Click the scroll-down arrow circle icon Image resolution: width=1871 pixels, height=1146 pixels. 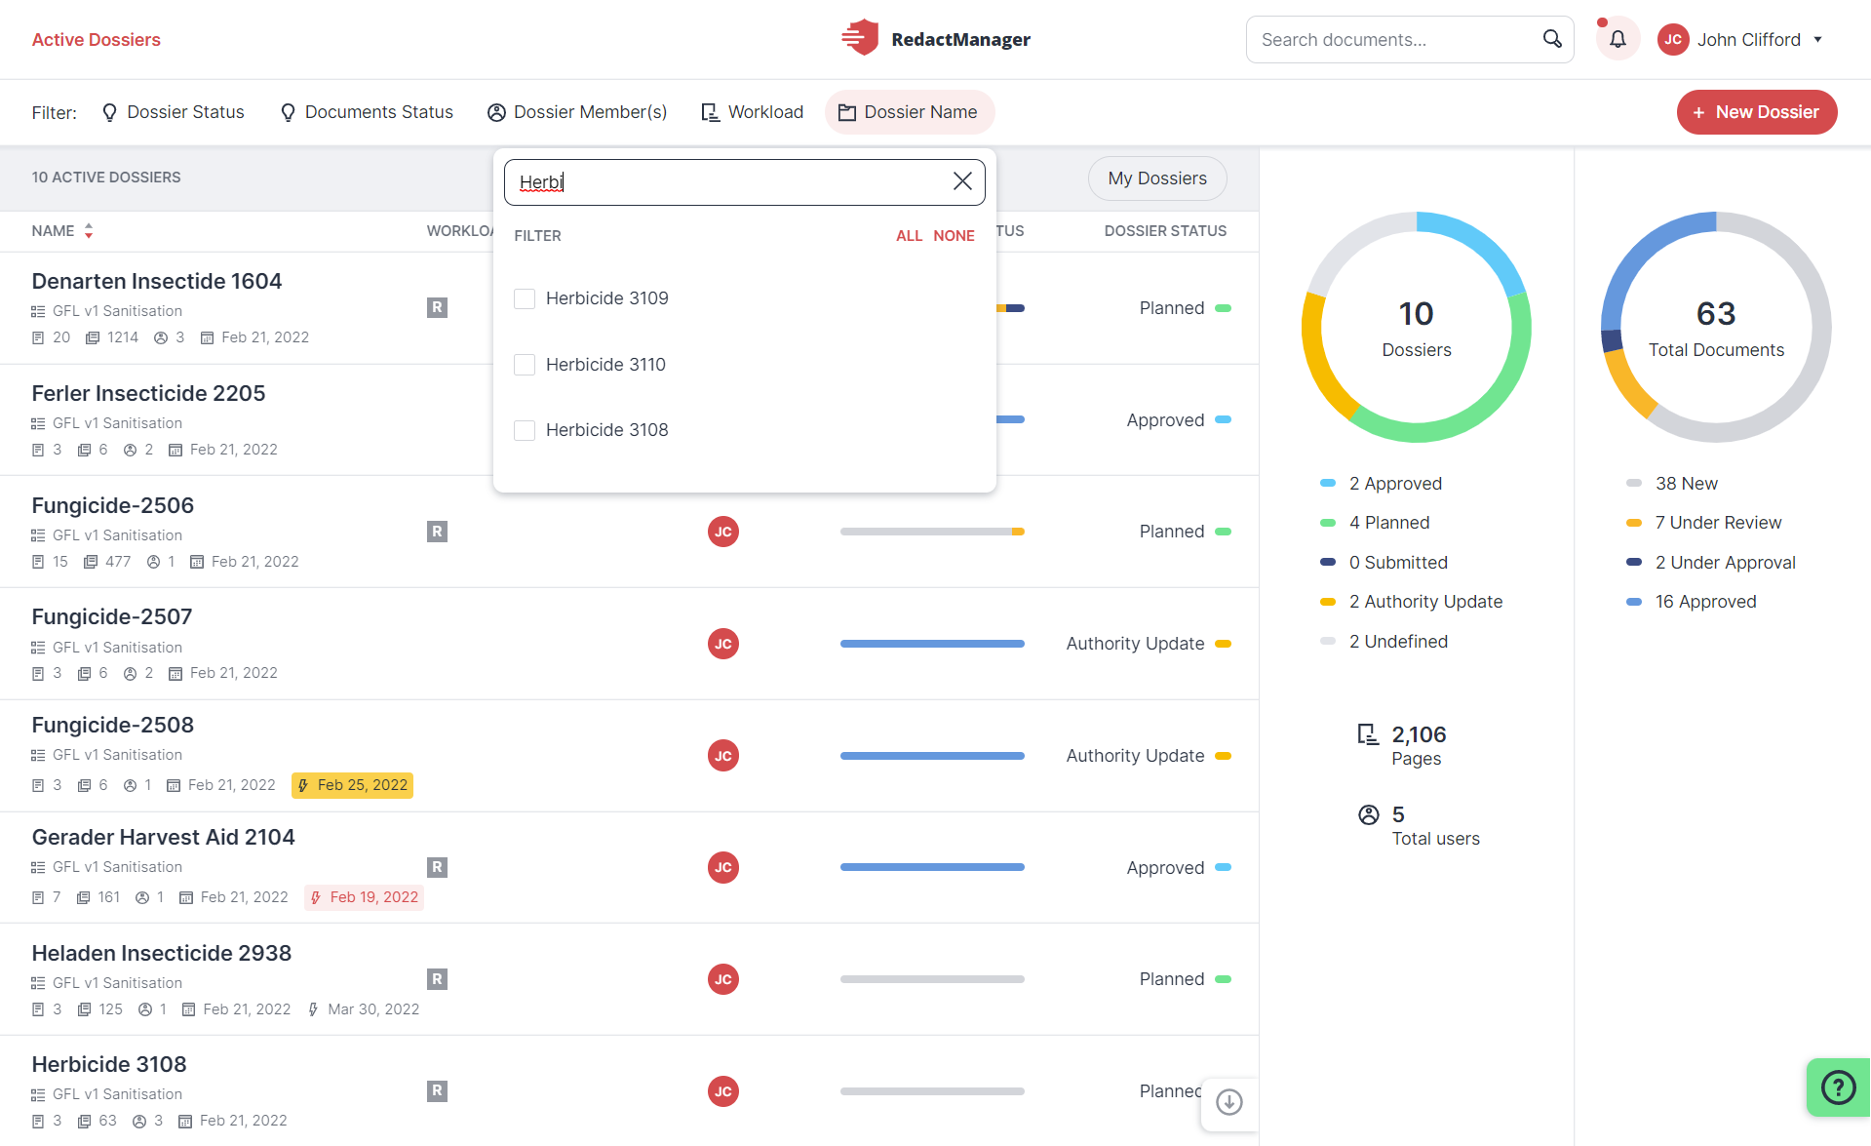pos(1229,1102)
